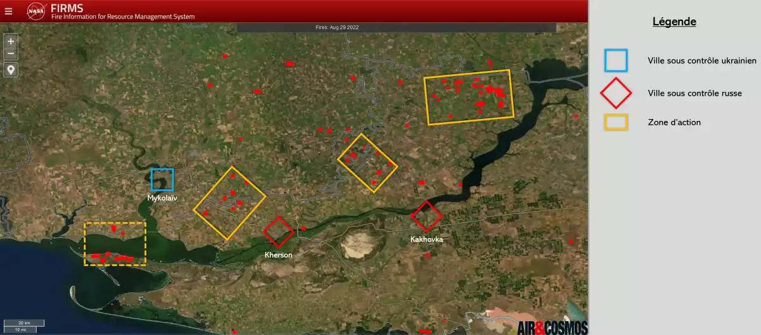Click the NASA logo
Screen dimensions: 761x335
(36, 11)
